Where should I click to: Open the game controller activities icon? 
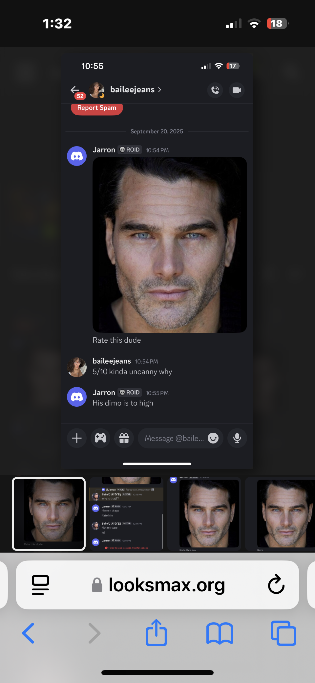point(100,438)
